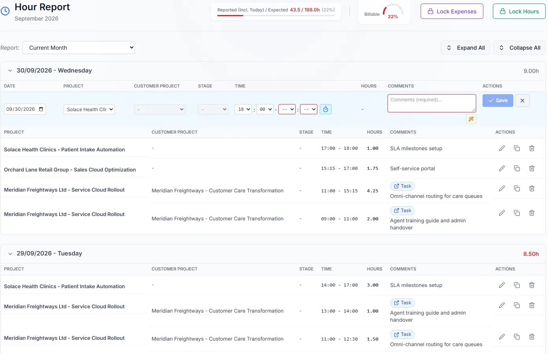Collapse the 29/09/2026 Tuesday section

click(10, 253)
